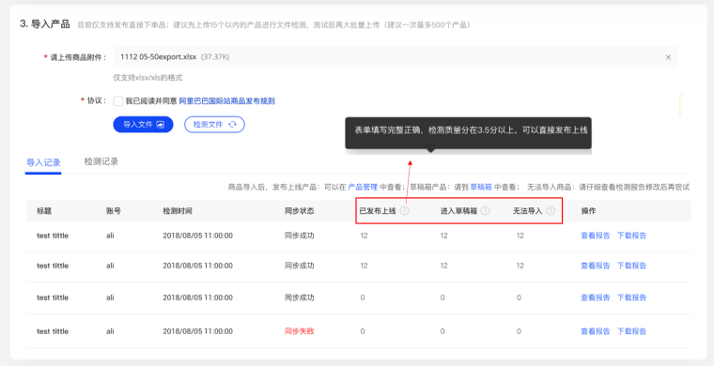
Task: Click 查看报告 in the third row
Action: click(x=595, y=297)
